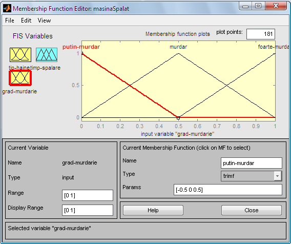This screenshot has height=244, width=291.
Task: Click the plot points input field
Action: tap(261, 34)
